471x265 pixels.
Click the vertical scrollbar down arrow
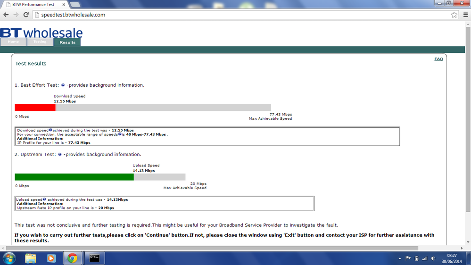468,242
